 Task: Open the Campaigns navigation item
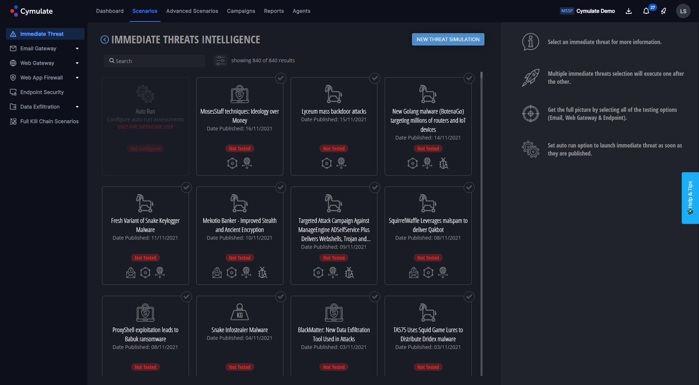tap(241, 11)
